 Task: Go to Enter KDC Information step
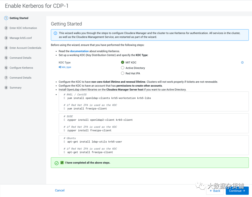click(23, 28)
